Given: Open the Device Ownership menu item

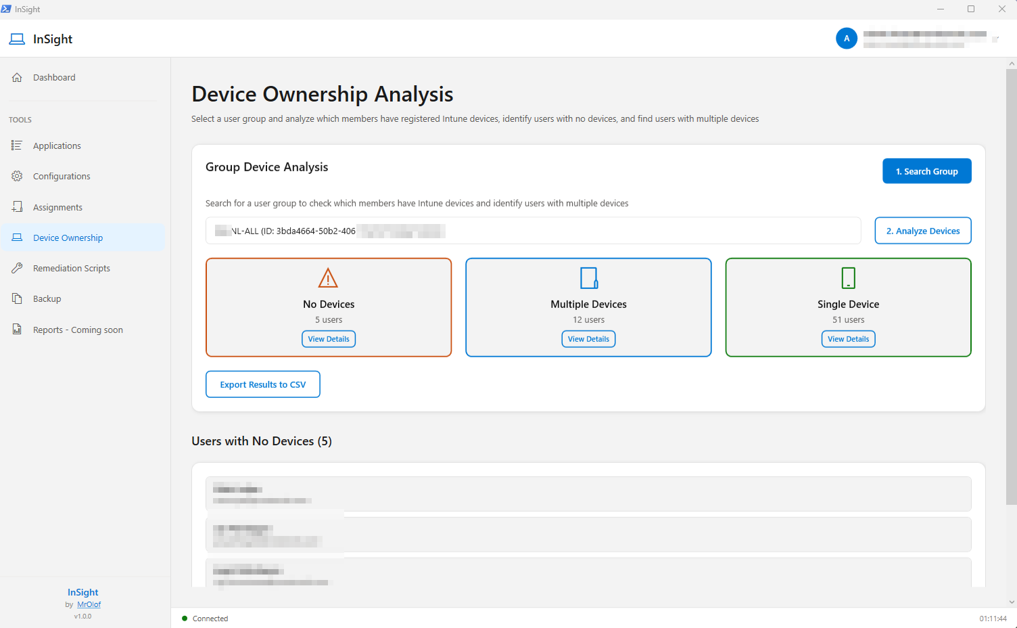Looking at the screenshot, I should tap(83, 238).
